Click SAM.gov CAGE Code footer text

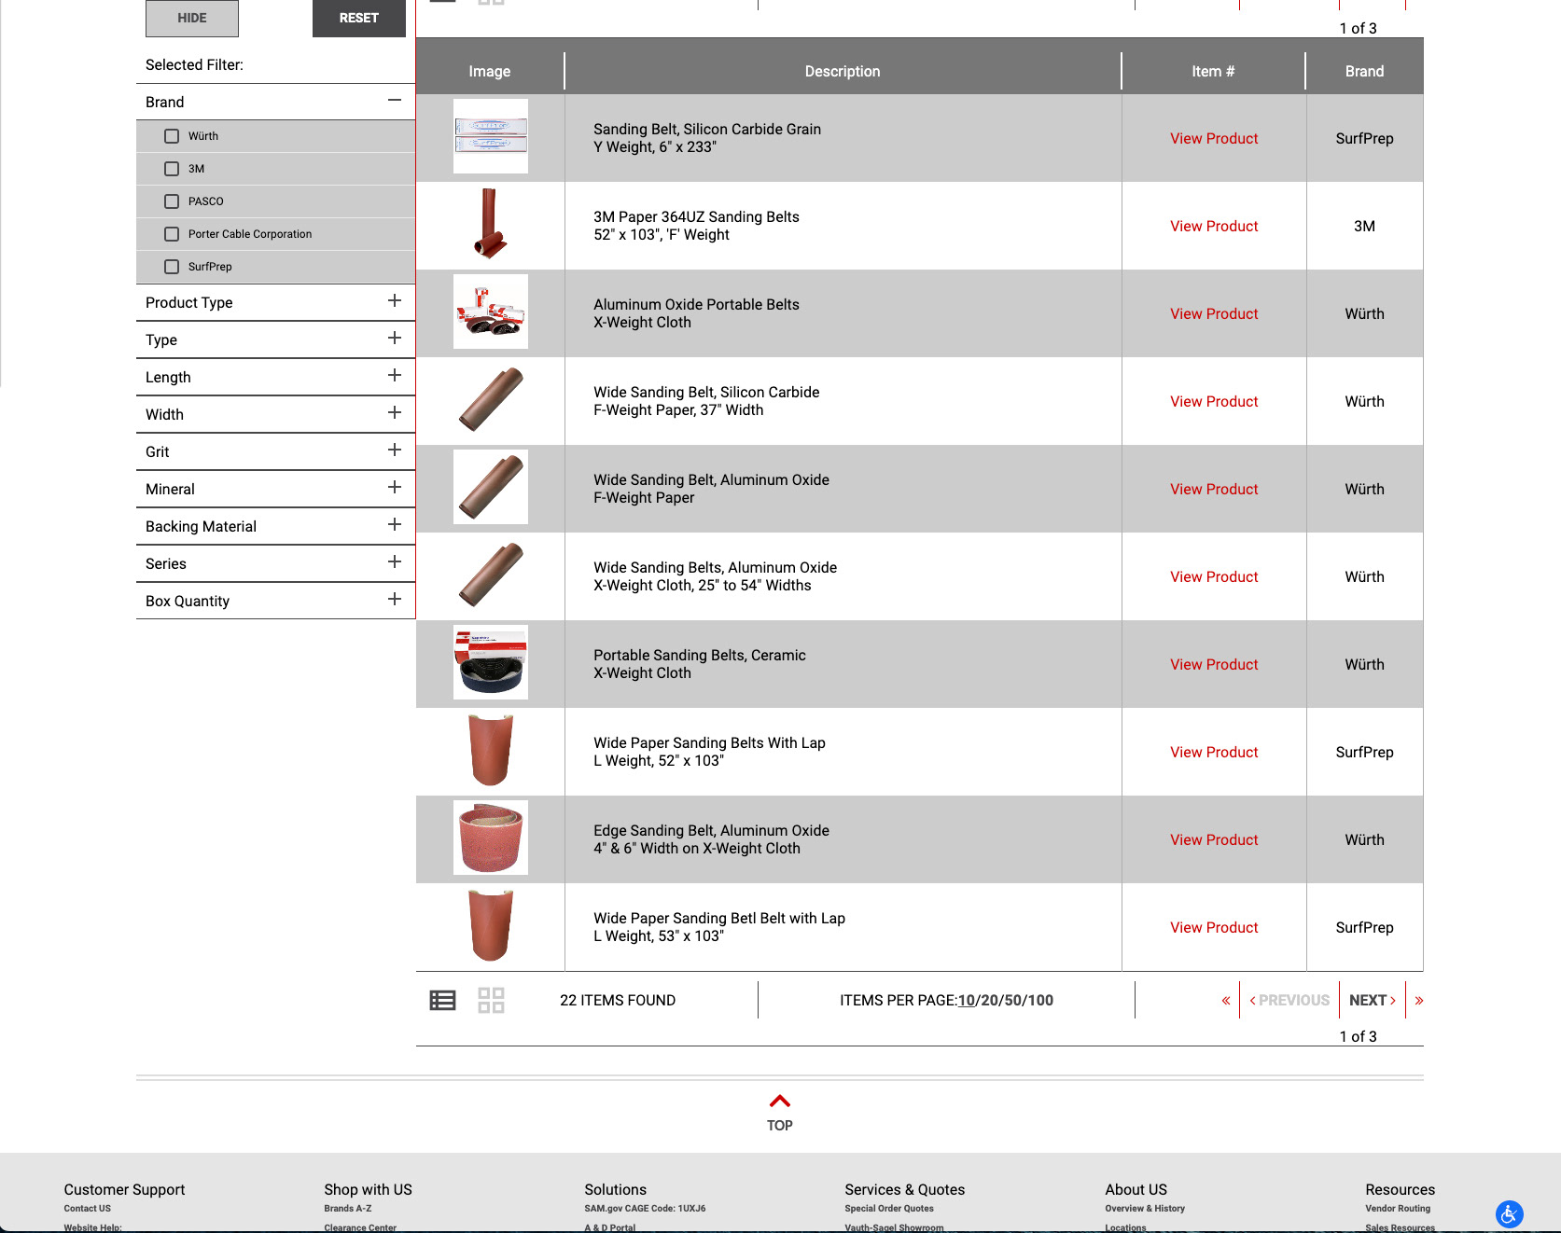[x=645, y=1208]
